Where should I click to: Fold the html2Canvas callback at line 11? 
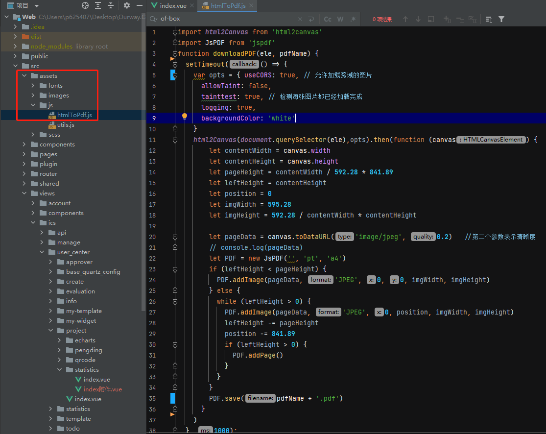pos(175,140)
